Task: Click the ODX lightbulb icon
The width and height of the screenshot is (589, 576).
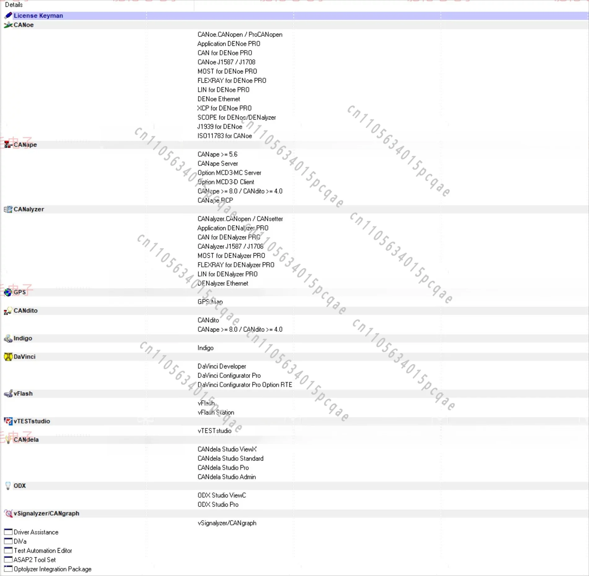Action: click(8, 486)
